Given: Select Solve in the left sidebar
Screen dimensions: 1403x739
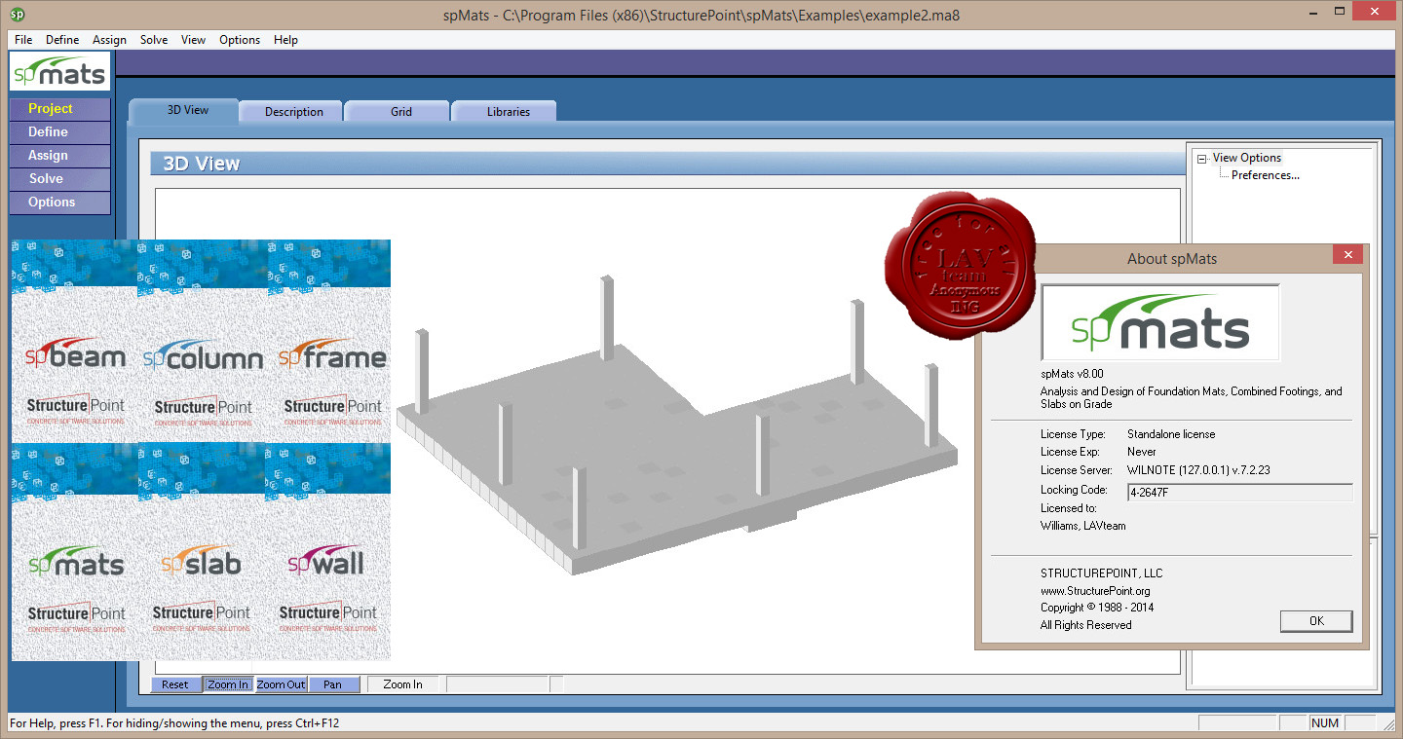Looking at the screenshot, I should click(x=59, y=179).
